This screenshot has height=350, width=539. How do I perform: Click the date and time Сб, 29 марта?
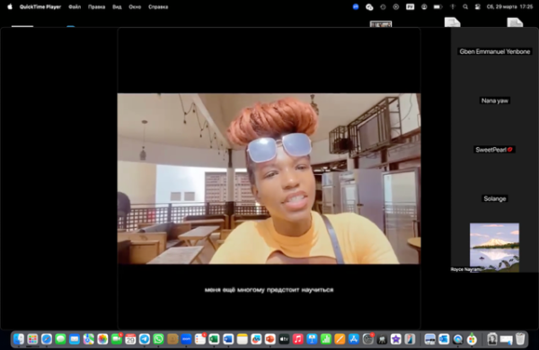509,7
